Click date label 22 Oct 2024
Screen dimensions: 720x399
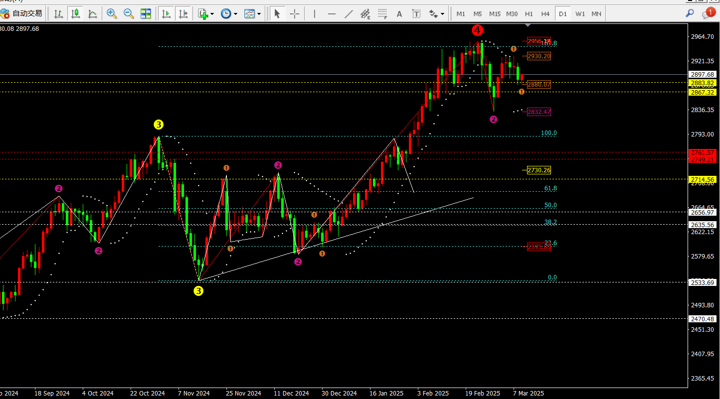click(148, 394)
